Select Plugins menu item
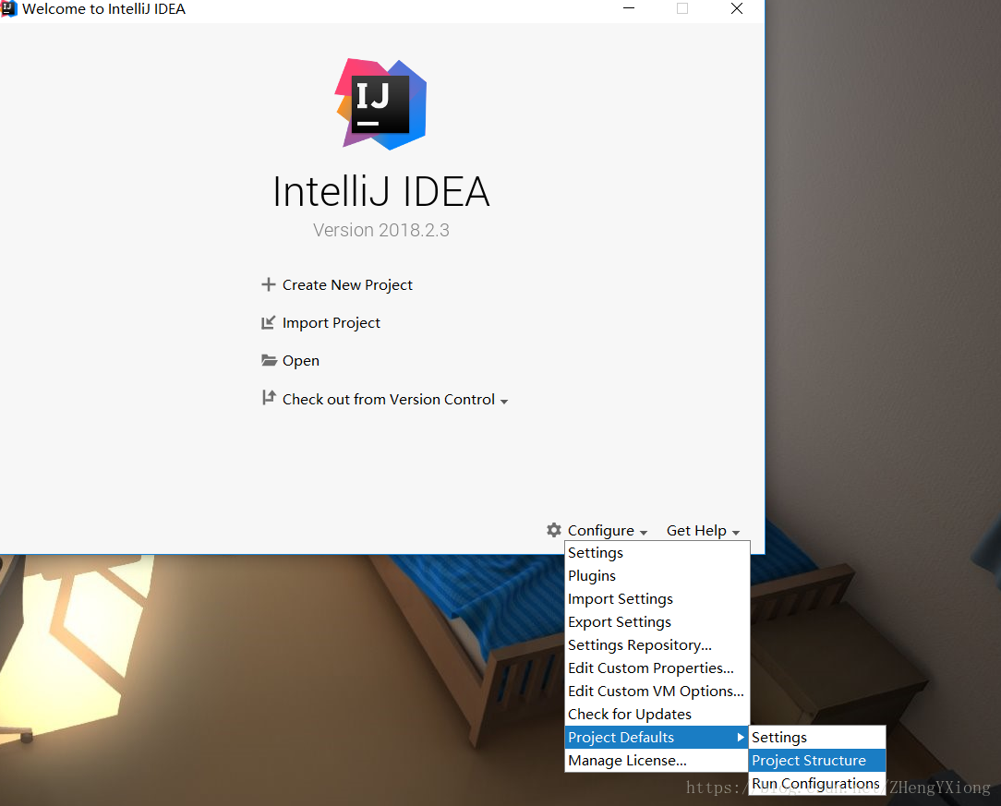The height and width of the screenshot is (806, 1001). (657, 575)
